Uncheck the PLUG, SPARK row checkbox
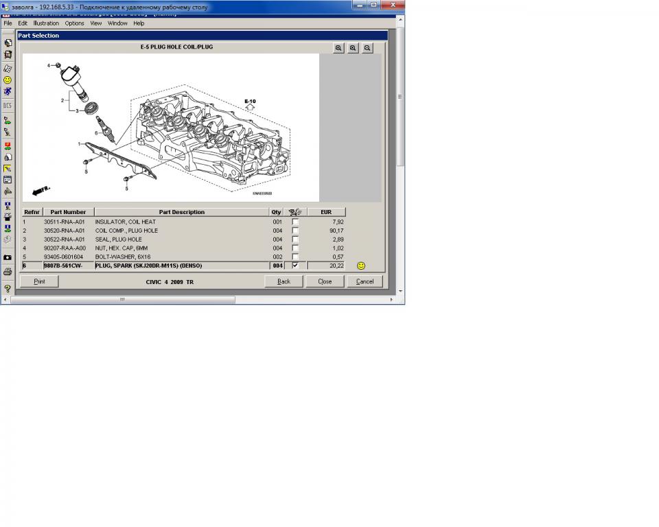This screenshot has height=527, width=659. point(295,266)
